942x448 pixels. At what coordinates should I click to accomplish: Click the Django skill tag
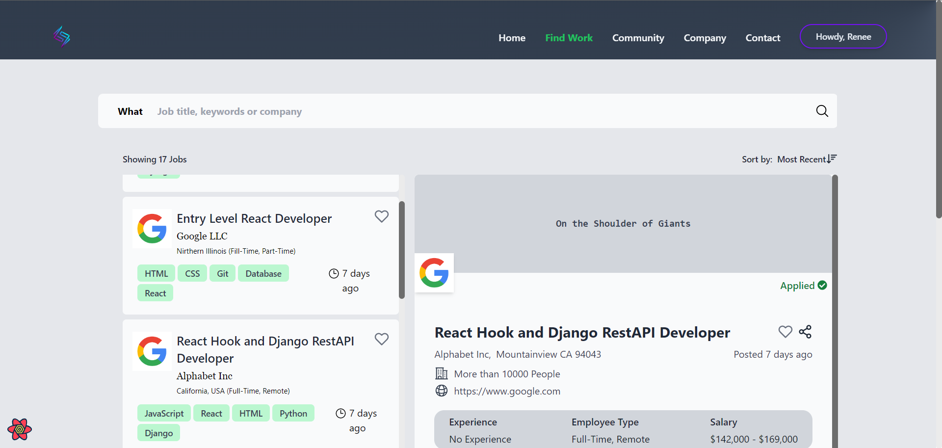158,433
